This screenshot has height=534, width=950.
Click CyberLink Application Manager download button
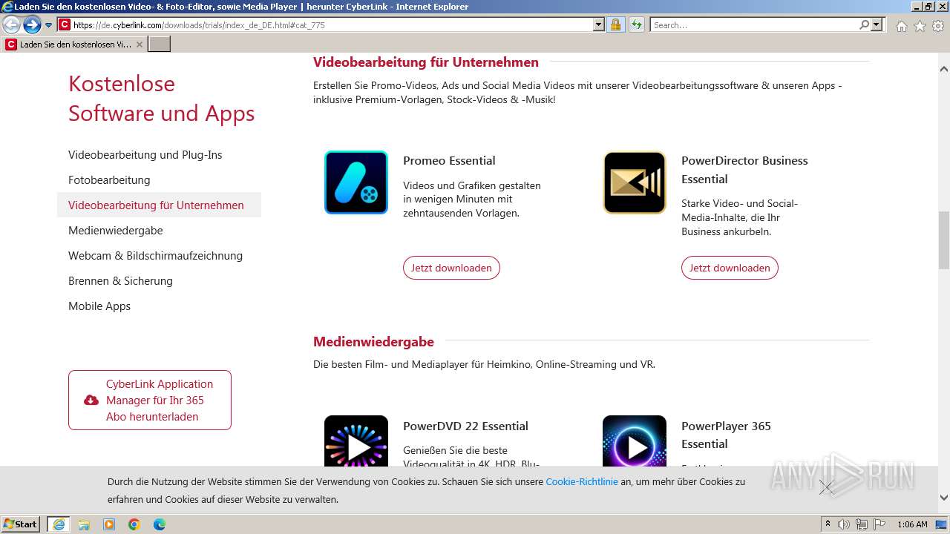[150, 400]
